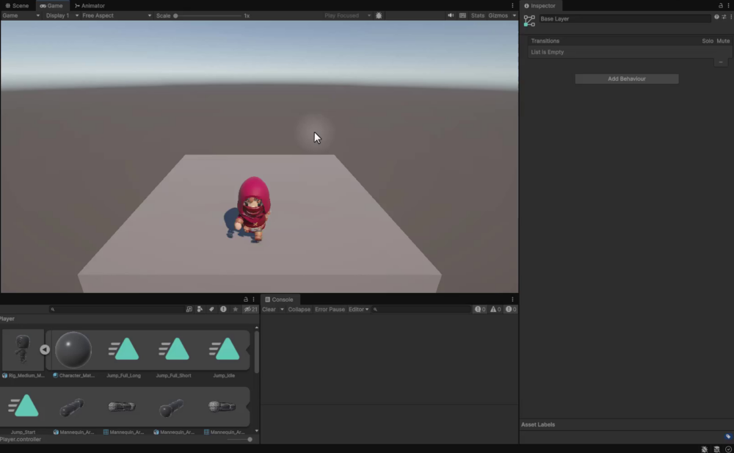
Task: Open the Project search in Unity Search icon
Action: point(189,309)
